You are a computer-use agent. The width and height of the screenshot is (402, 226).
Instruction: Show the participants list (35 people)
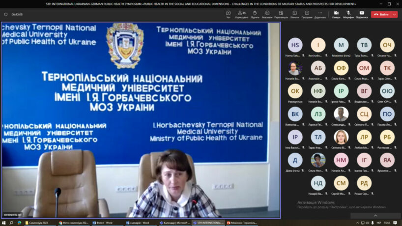coord(241,14)
